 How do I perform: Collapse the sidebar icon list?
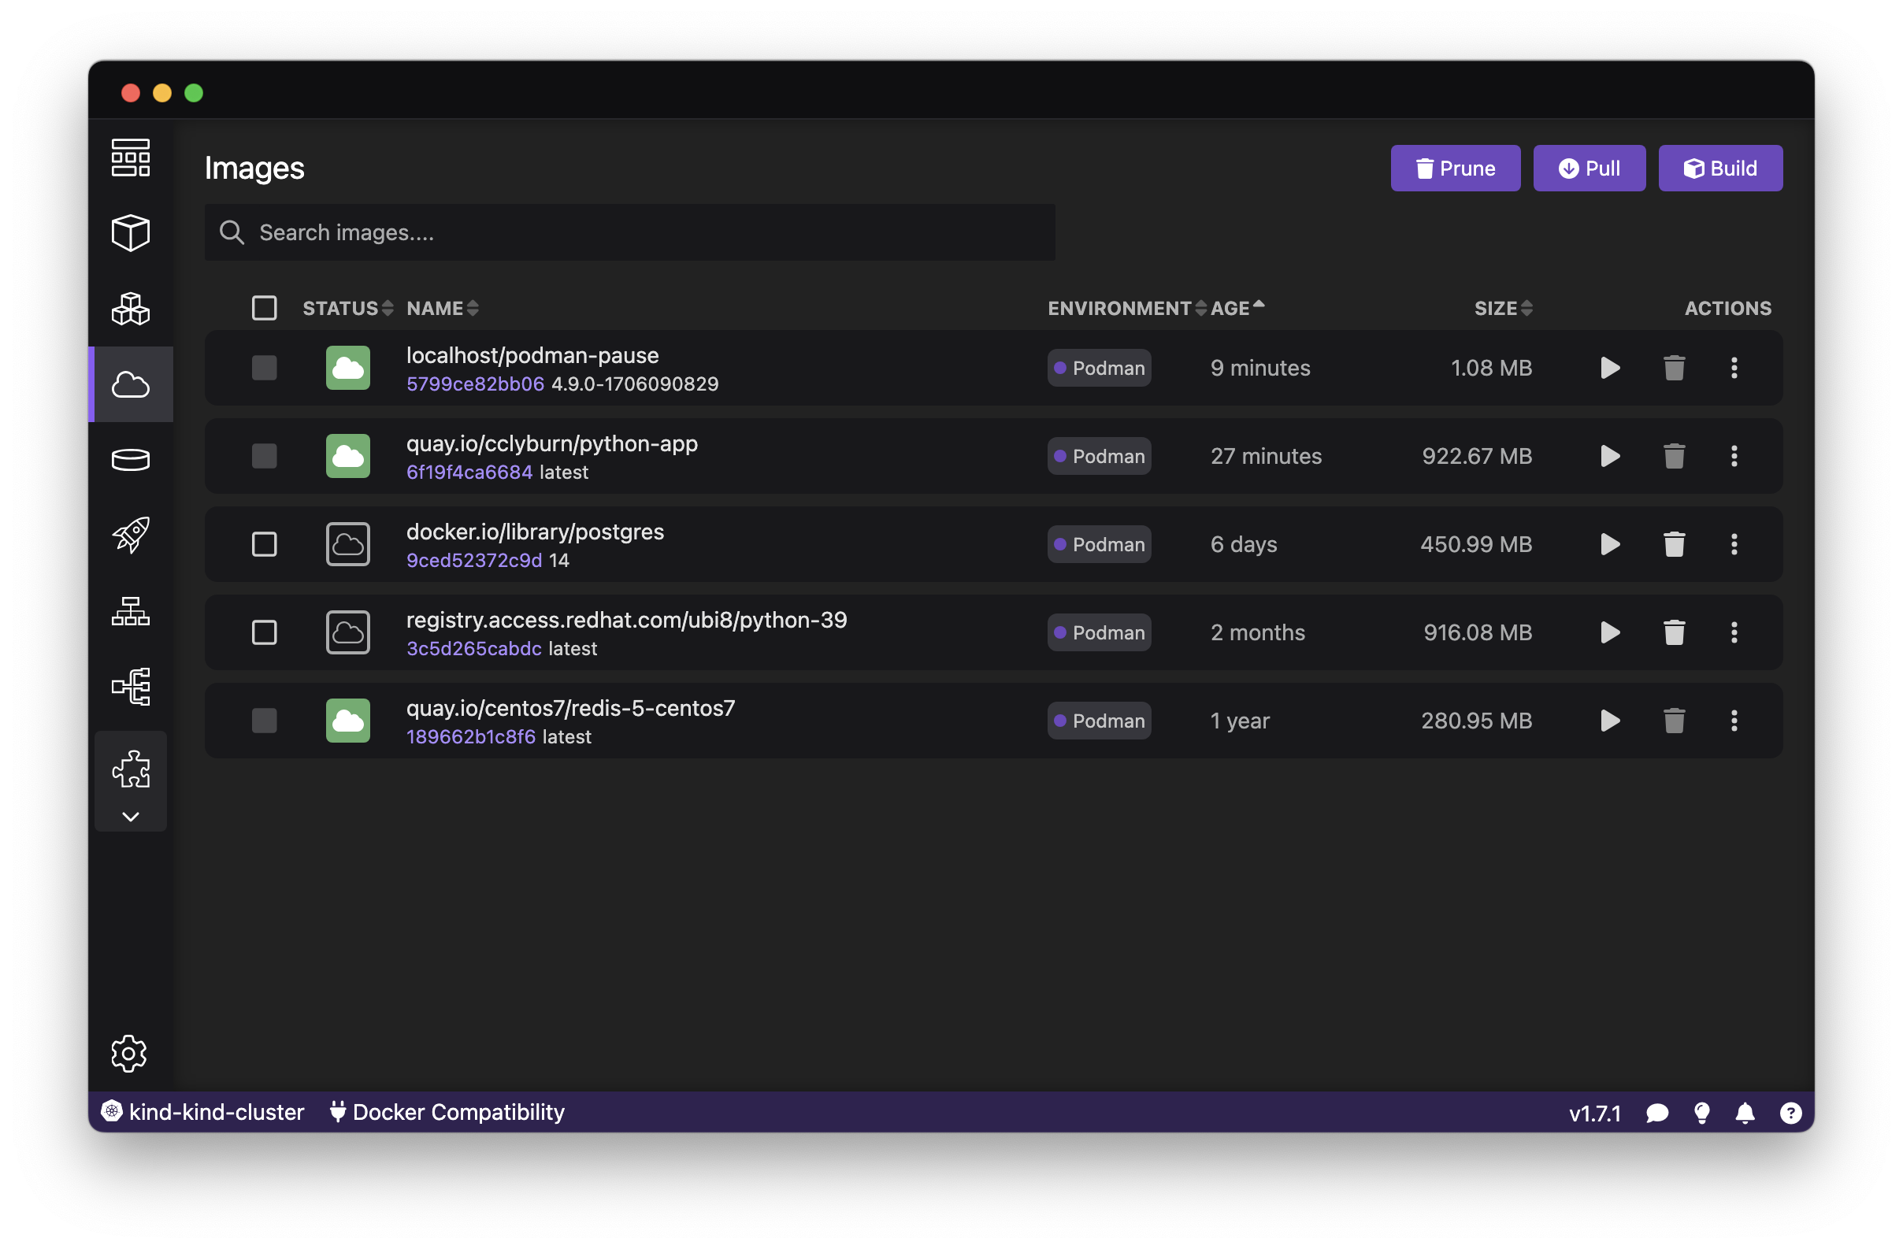click(130, 816)
